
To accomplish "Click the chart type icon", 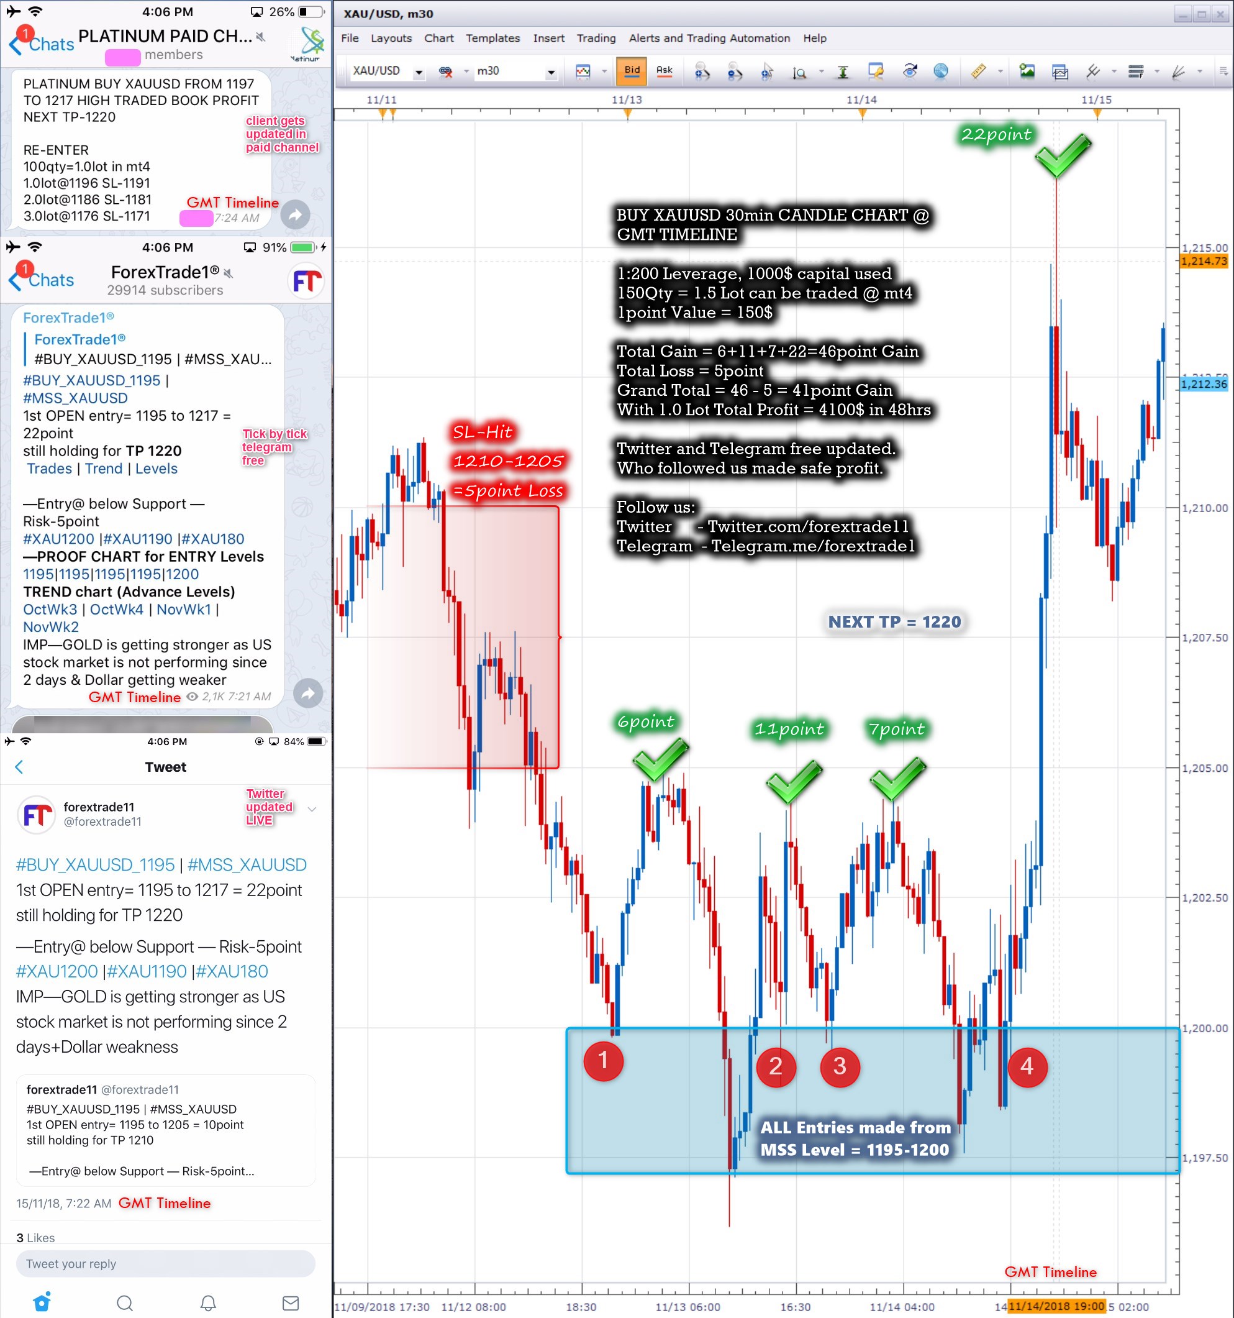I will tap(583, 71).
